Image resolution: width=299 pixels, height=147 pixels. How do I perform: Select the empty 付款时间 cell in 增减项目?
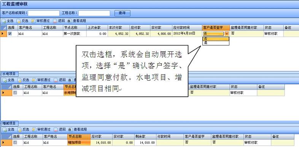170,142
